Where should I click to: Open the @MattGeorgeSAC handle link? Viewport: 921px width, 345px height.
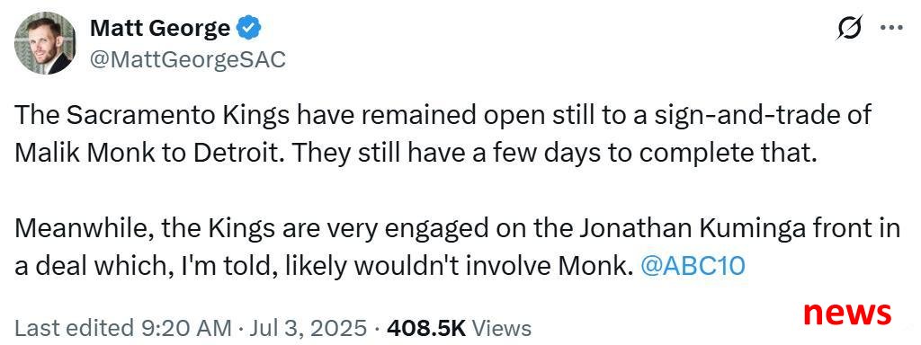[x=187, y=59]
